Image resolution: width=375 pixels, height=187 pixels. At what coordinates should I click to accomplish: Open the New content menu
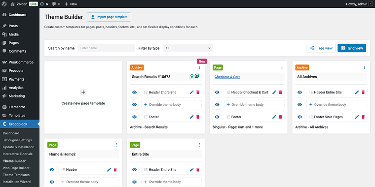point(71,4)
